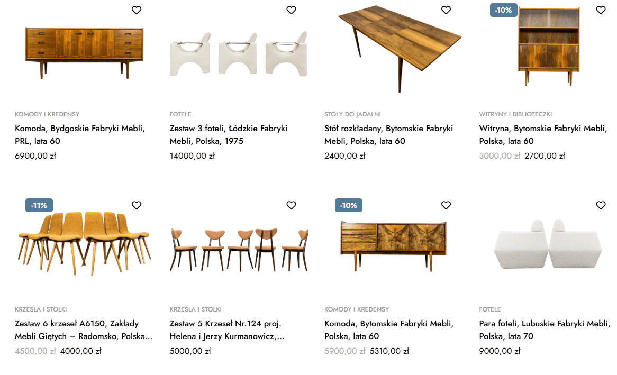Viewport: 617px width, 375px height.
Task: Add Zestaw 5 Krzeseł Nr.124 to wishlist
Action: 291,205
